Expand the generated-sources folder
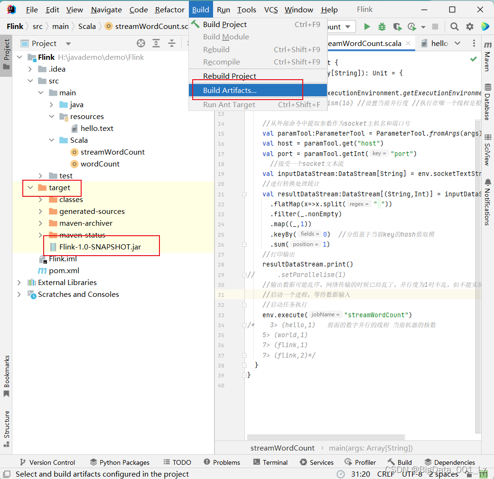This screenshot has width=494, height=479. click(40, 212)
